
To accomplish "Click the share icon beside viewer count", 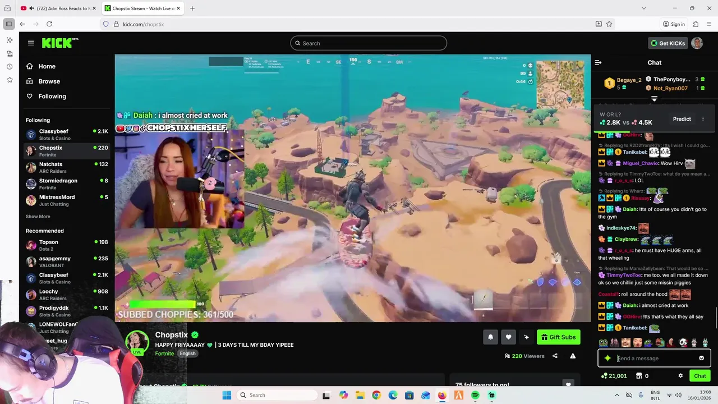I will pos(555,356).
